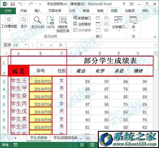
Task: Open the 公式 (Formulas) ribbon tab
Action: (x=72, y=11)
